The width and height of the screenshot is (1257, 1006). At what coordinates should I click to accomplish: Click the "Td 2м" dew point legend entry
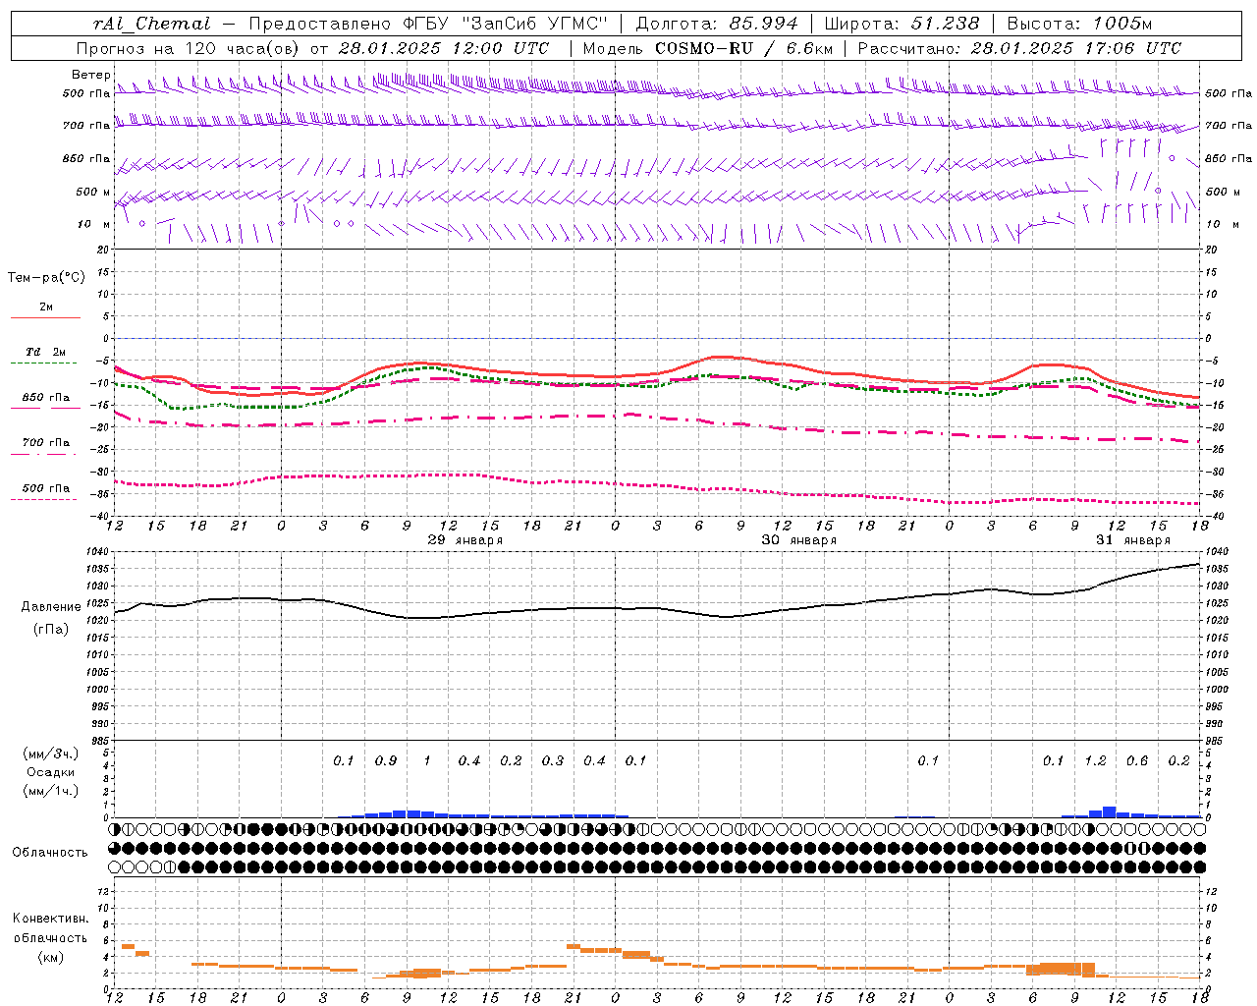click(x=45, y=352)
